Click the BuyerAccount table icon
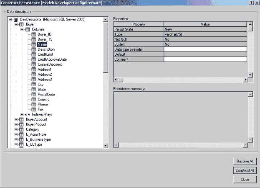260x188 pixels. [22, 119]
